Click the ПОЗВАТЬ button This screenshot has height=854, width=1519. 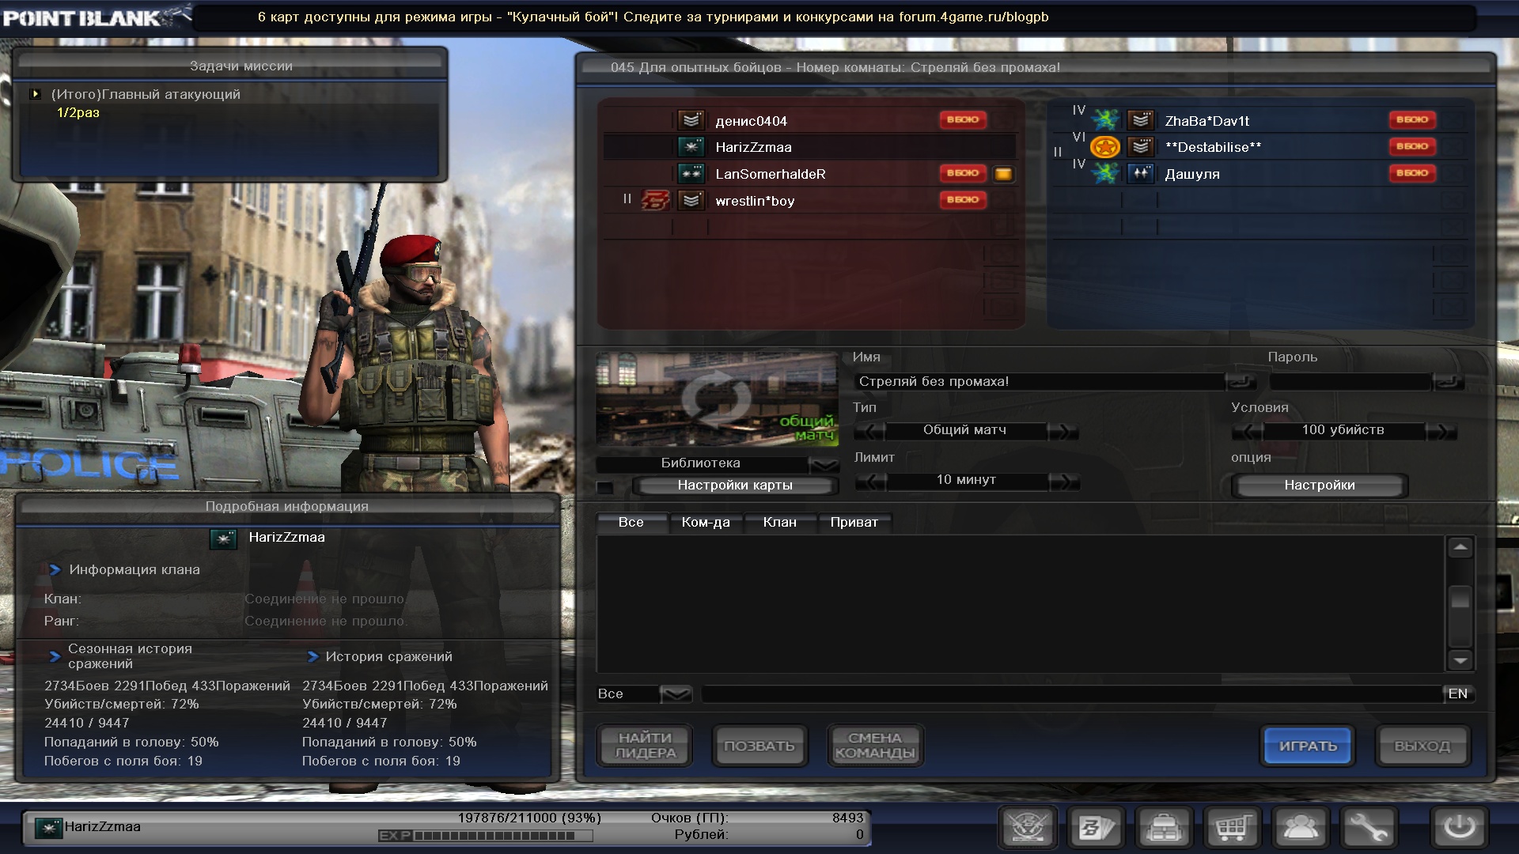[759, 746]
